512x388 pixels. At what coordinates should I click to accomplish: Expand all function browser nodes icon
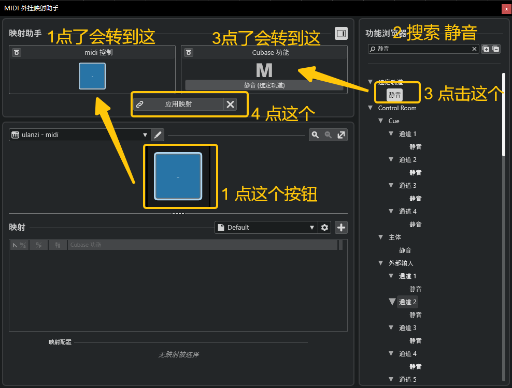point(486,49)
